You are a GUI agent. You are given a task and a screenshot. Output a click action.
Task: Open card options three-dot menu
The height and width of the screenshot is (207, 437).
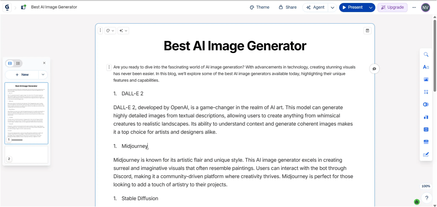(x=101, y=31)
